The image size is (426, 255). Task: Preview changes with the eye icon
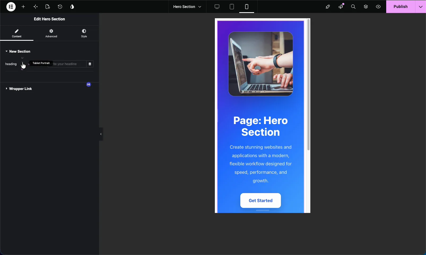378,7
